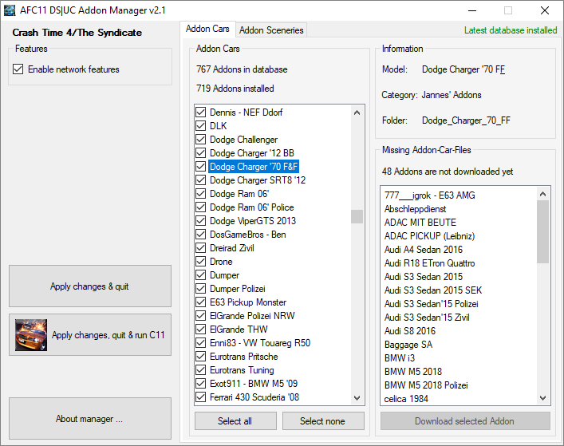Click the burning car game icon
This screenshot has height=446, width=564.
(x=31, y=335)
